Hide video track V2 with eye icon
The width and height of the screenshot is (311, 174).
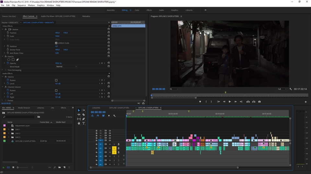(110, 138)
